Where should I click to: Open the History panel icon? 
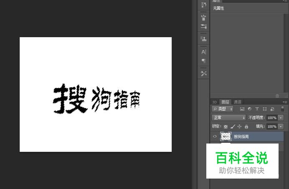tap(203, 5)
